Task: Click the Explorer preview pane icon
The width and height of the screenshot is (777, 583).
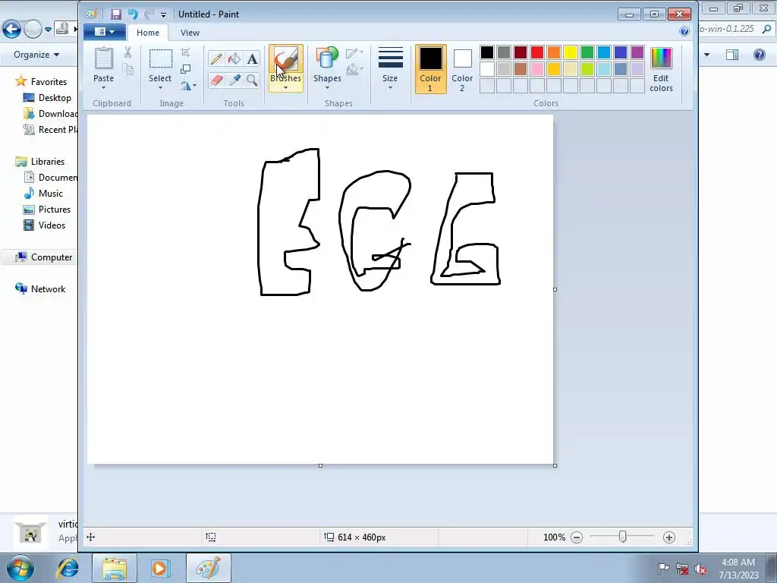Action: [x=732, y=55]
